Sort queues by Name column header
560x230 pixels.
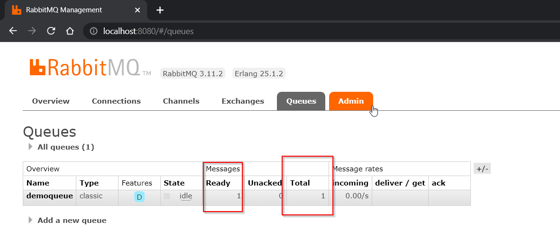tap(38, 183)
